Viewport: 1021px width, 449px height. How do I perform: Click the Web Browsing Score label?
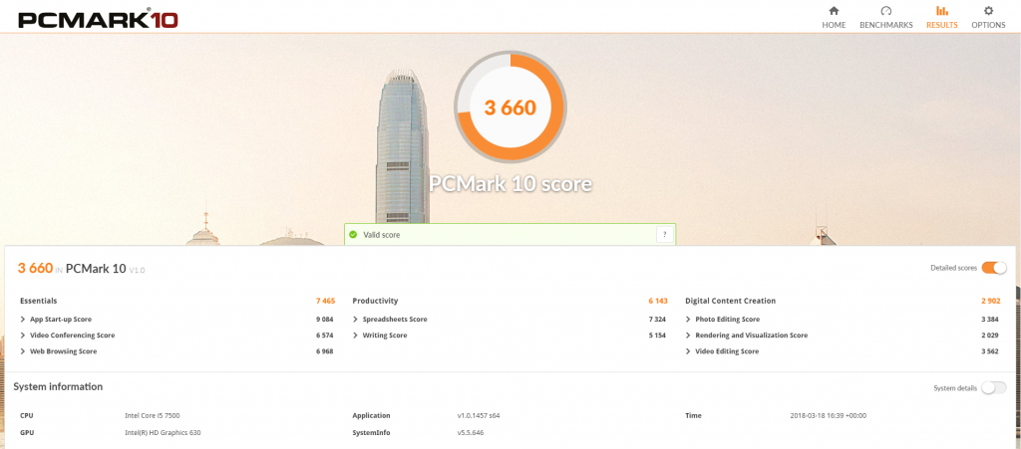[63, 351]
